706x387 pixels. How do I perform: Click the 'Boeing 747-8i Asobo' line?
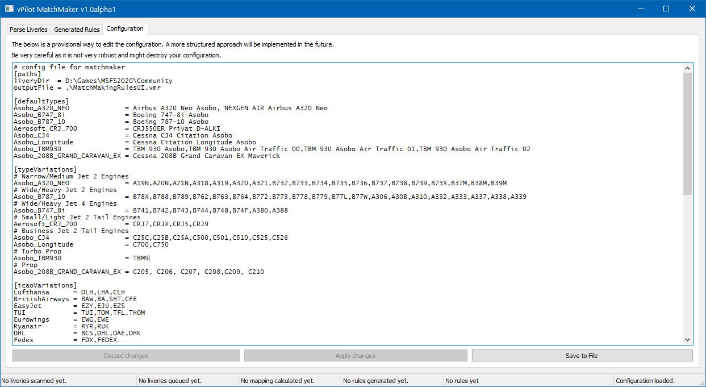coord(111,115)
